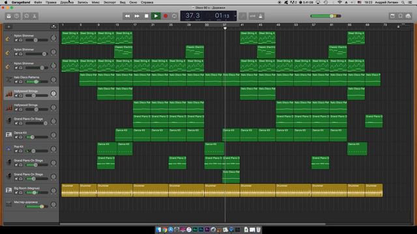This screenshot has height=234, width=417.
Task: Click the Мастер-дорожка track icon
Action: (8, 204)
